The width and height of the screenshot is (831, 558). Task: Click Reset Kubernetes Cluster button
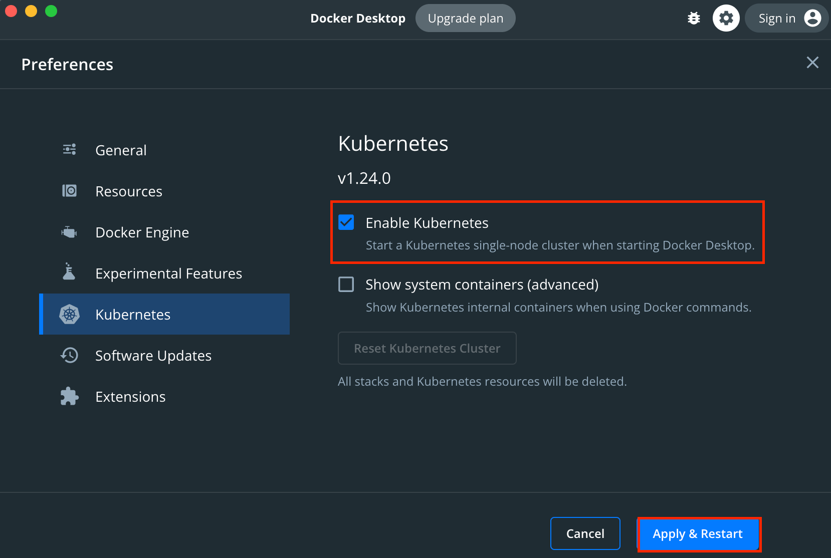coord(427,348)
